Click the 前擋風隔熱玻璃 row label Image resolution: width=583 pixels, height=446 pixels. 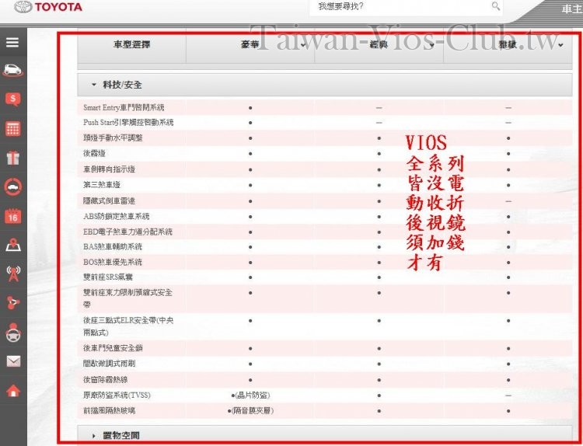[x=109, y=411]
